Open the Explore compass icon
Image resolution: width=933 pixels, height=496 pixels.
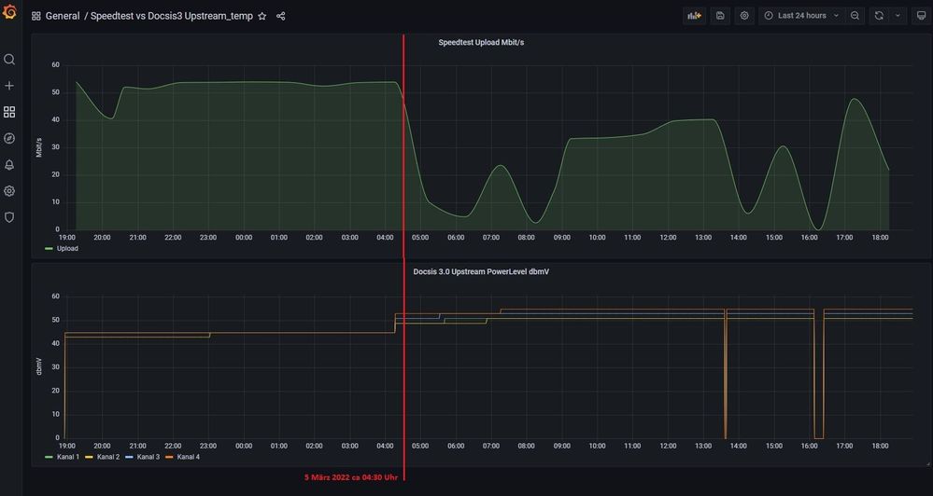[x=9, y=138]
